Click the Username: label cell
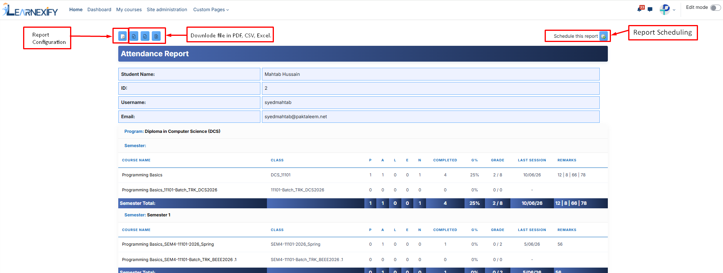The image size is (723, 273). click(189, 102)
